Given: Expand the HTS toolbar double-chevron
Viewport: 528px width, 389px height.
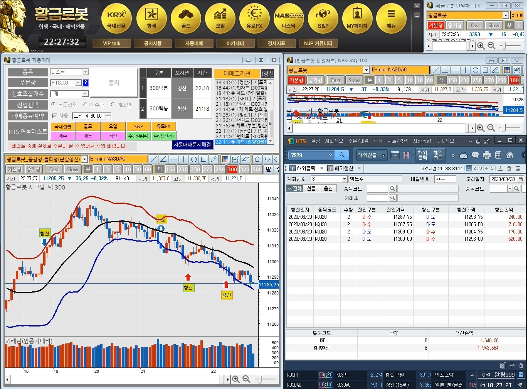Looking at the screenshot, I should pyautogui.click(x=453, y=155).
